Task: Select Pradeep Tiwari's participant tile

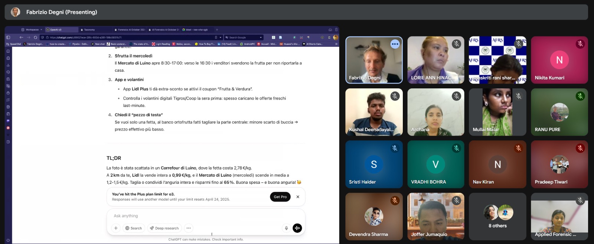Action: [559, 164]
